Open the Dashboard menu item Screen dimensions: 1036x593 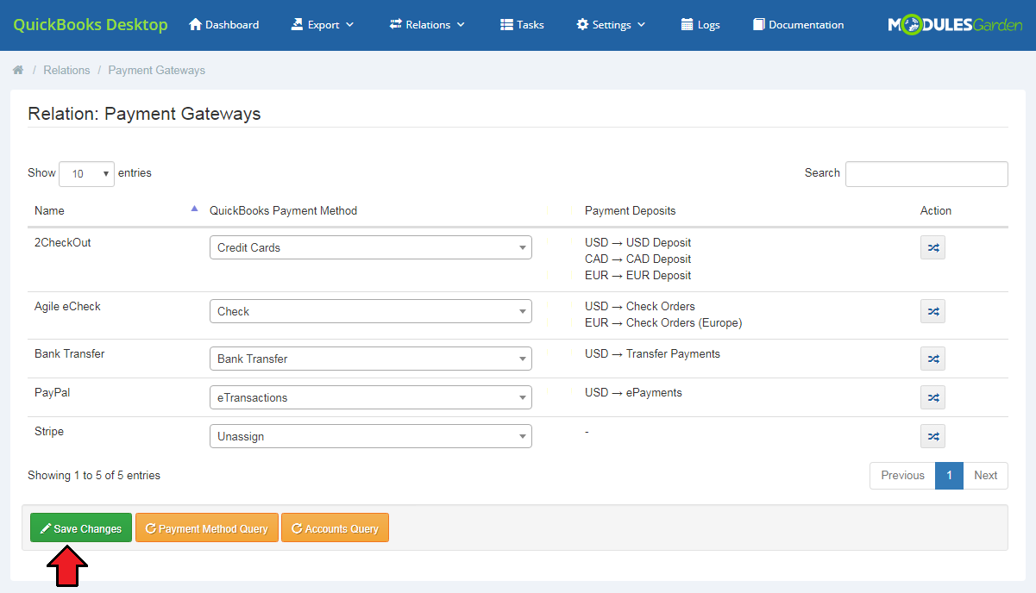click(223, 25)
